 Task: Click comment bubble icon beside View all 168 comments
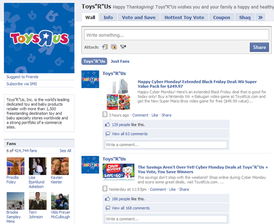point(108,208)
